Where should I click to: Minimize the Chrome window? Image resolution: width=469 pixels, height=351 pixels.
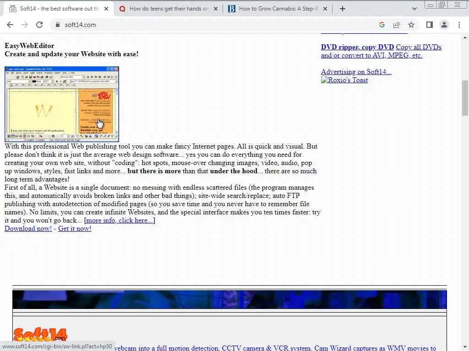(x=430, y=5)
